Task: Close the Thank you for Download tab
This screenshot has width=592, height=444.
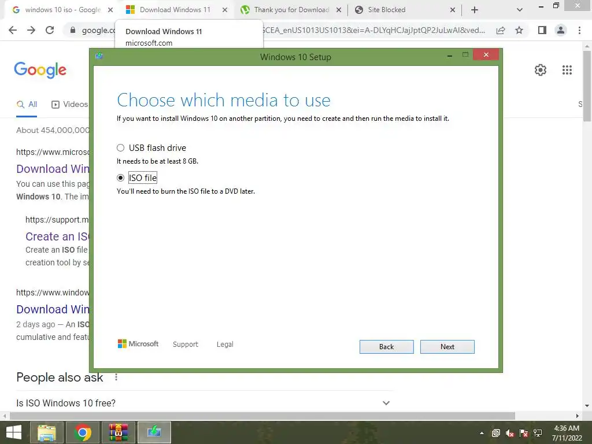Action: [339, 10]
